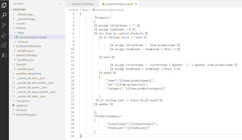Click the '{% endif %}' line 16
Viewport: 242px width, 140px height.
tap(107, 73)
